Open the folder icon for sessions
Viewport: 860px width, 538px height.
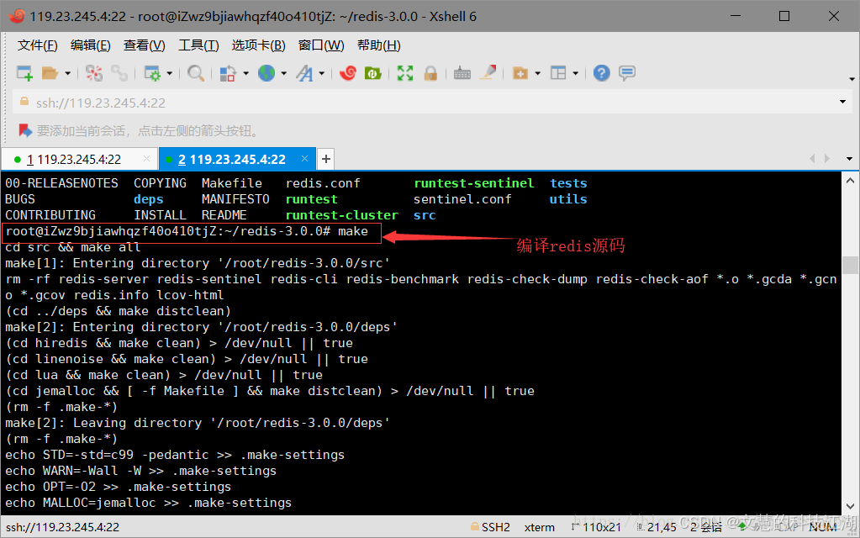click(x=50, y=73)
